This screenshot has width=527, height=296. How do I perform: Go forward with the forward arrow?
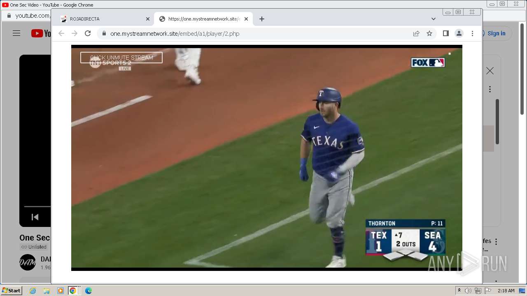pyautogui.click(x=75, y=33)
